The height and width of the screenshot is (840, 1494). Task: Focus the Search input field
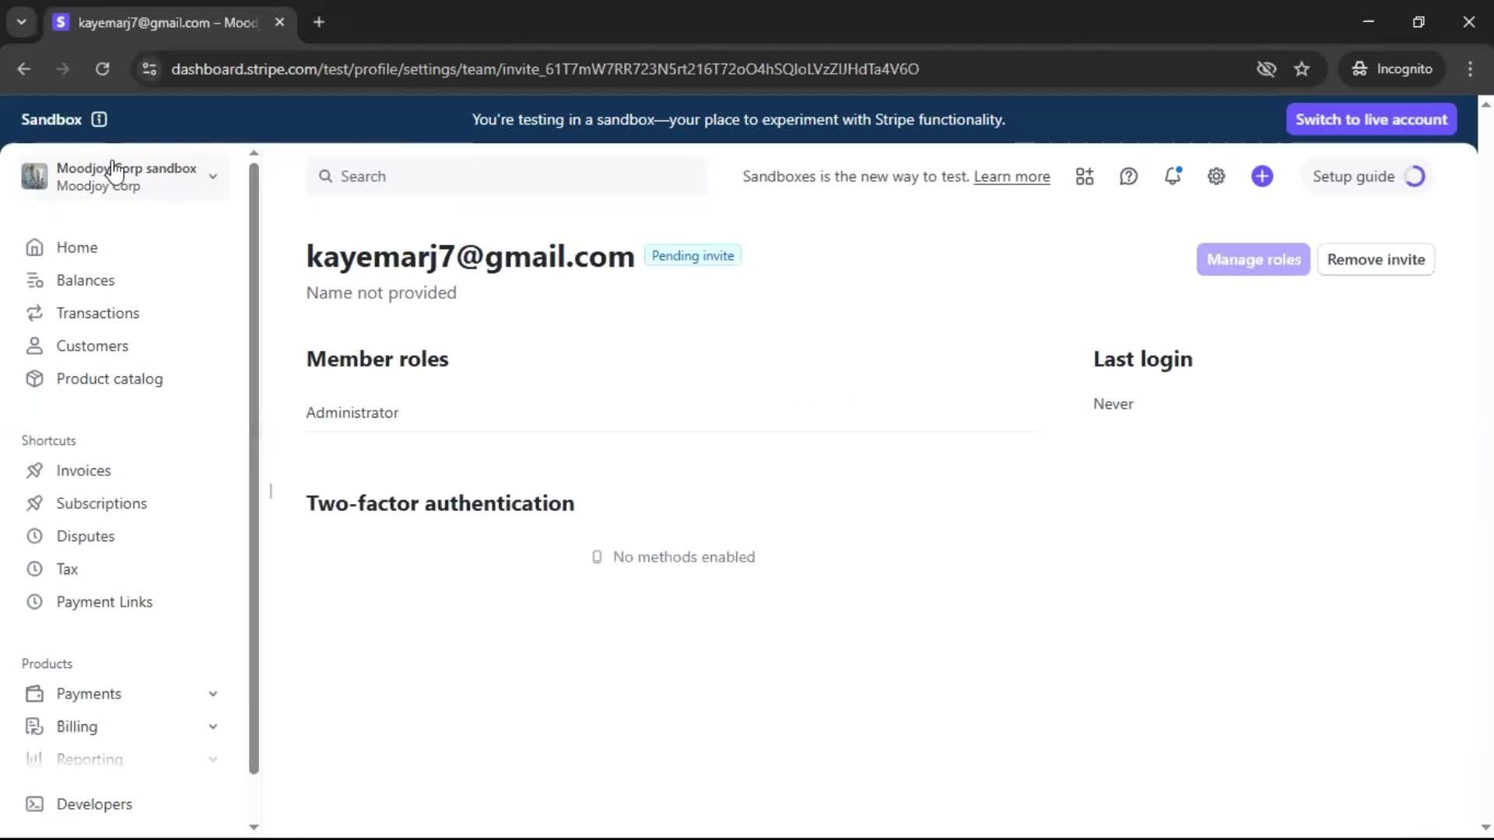point(506,177)
